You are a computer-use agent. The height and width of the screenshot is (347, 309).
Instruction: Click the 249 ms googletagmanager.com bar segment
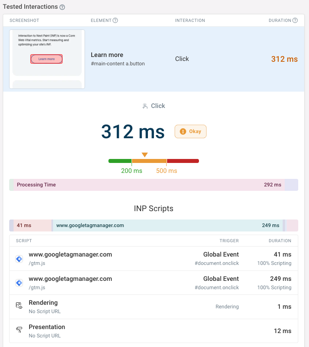click(x=167, y=225)
